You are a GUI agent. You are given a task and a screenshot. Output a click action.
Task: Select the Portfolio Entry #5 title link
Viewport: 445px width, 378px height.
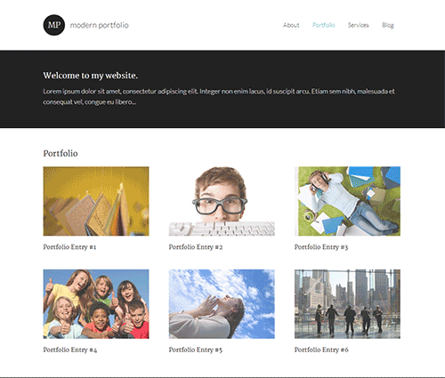click(x=196, y=350)
